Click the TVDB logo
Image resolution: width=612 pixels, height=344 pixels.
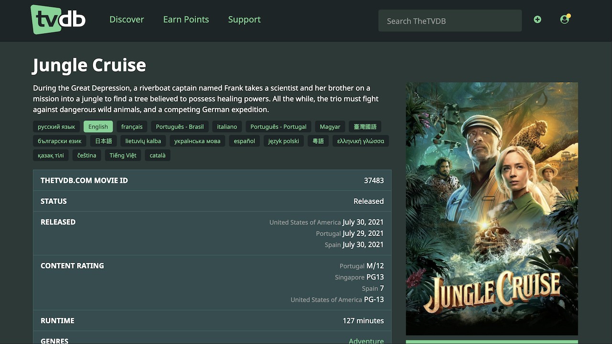[x=58, y=20]
